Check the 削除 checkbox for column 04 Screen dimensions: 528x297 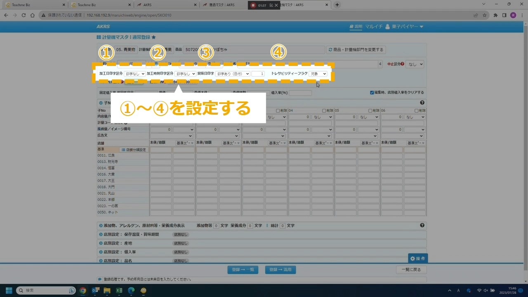324,111
